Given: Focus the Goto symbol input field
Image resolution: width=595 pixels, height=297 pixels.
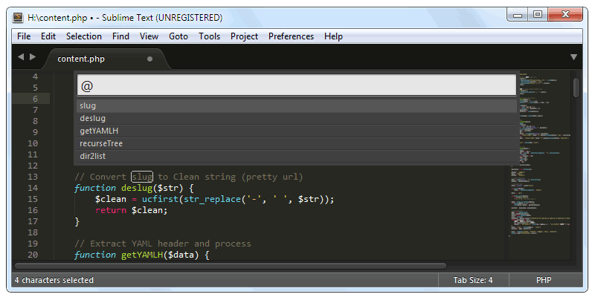Looking at the screenshot, I should click(297, 85).
